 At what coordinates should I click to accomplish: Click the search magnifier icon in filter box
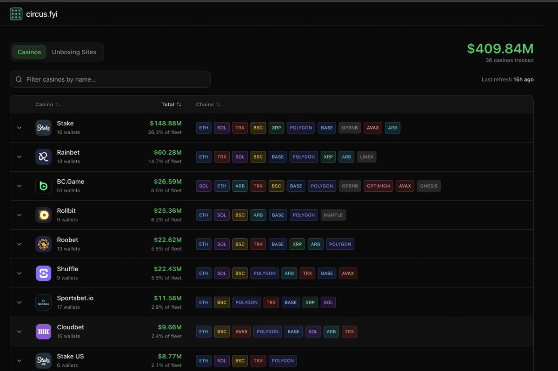[19, 79]
